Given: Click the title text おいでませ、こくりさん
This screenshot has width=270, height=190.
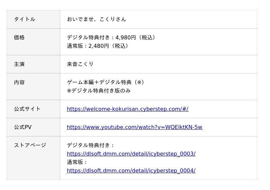Looking at the screenshot, I should pyautogui.click(x=96, y=19).
